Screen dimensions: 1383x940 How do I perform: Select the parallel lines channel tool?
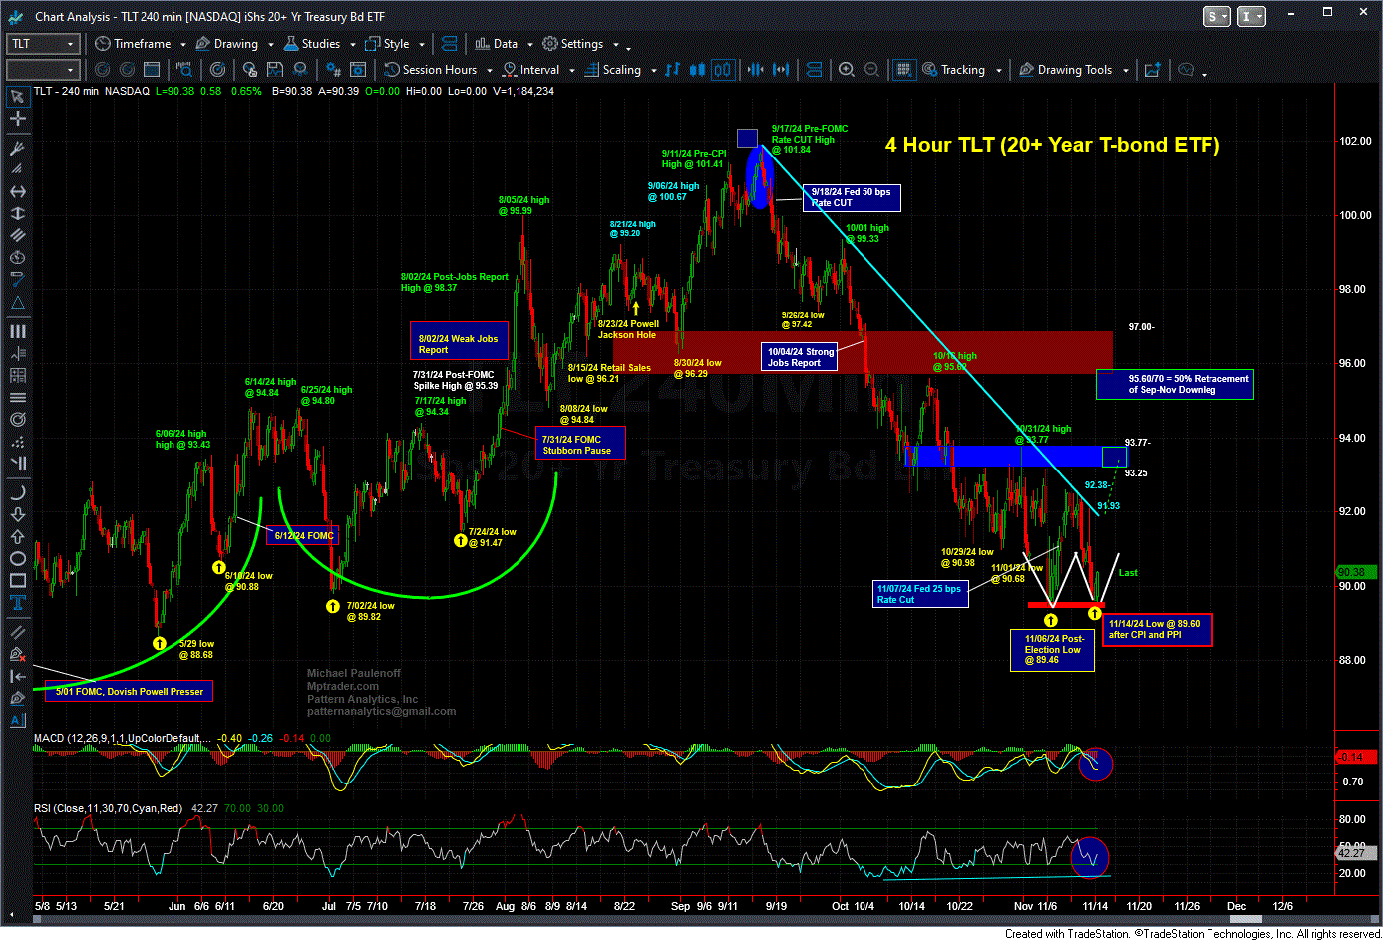point(17,236)
